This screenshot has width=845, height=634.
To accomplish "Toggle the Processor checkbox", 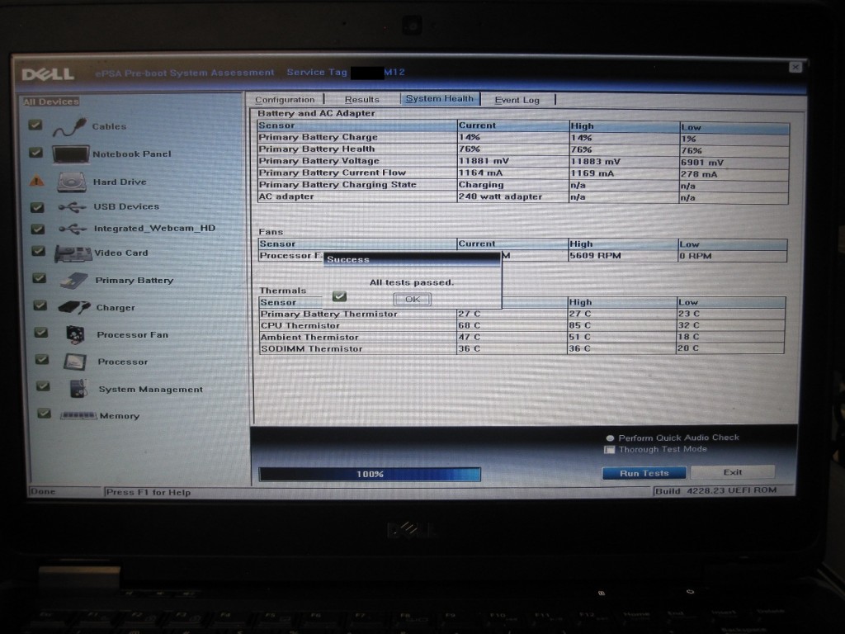I will click(x=42, y=360).
